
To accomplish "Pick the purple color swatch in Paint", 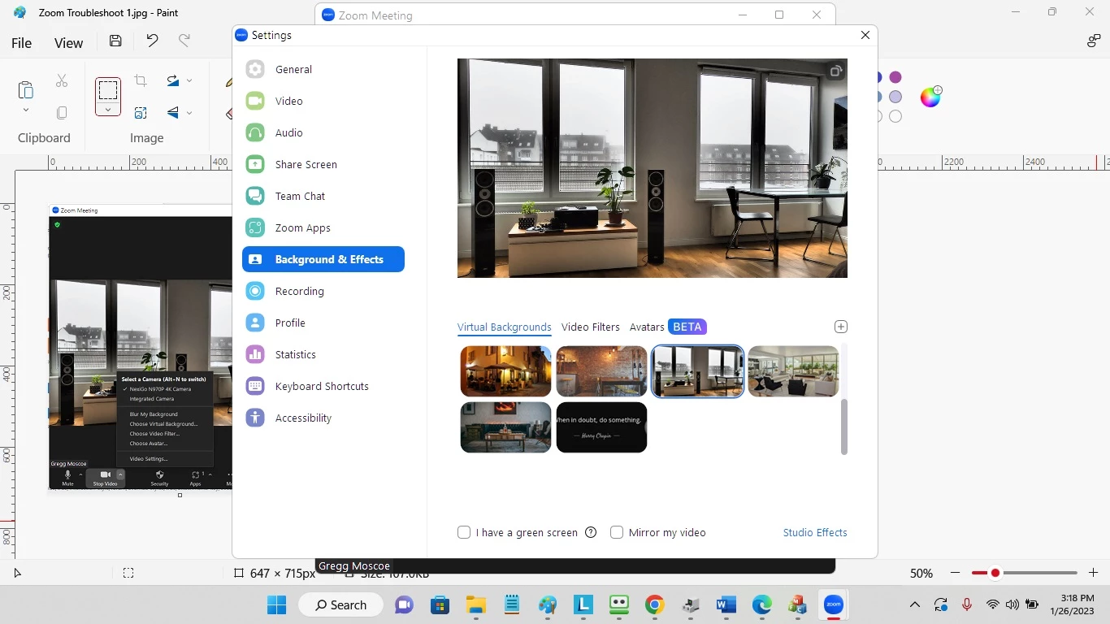I will pyautogui.click(x=895, y=77).
